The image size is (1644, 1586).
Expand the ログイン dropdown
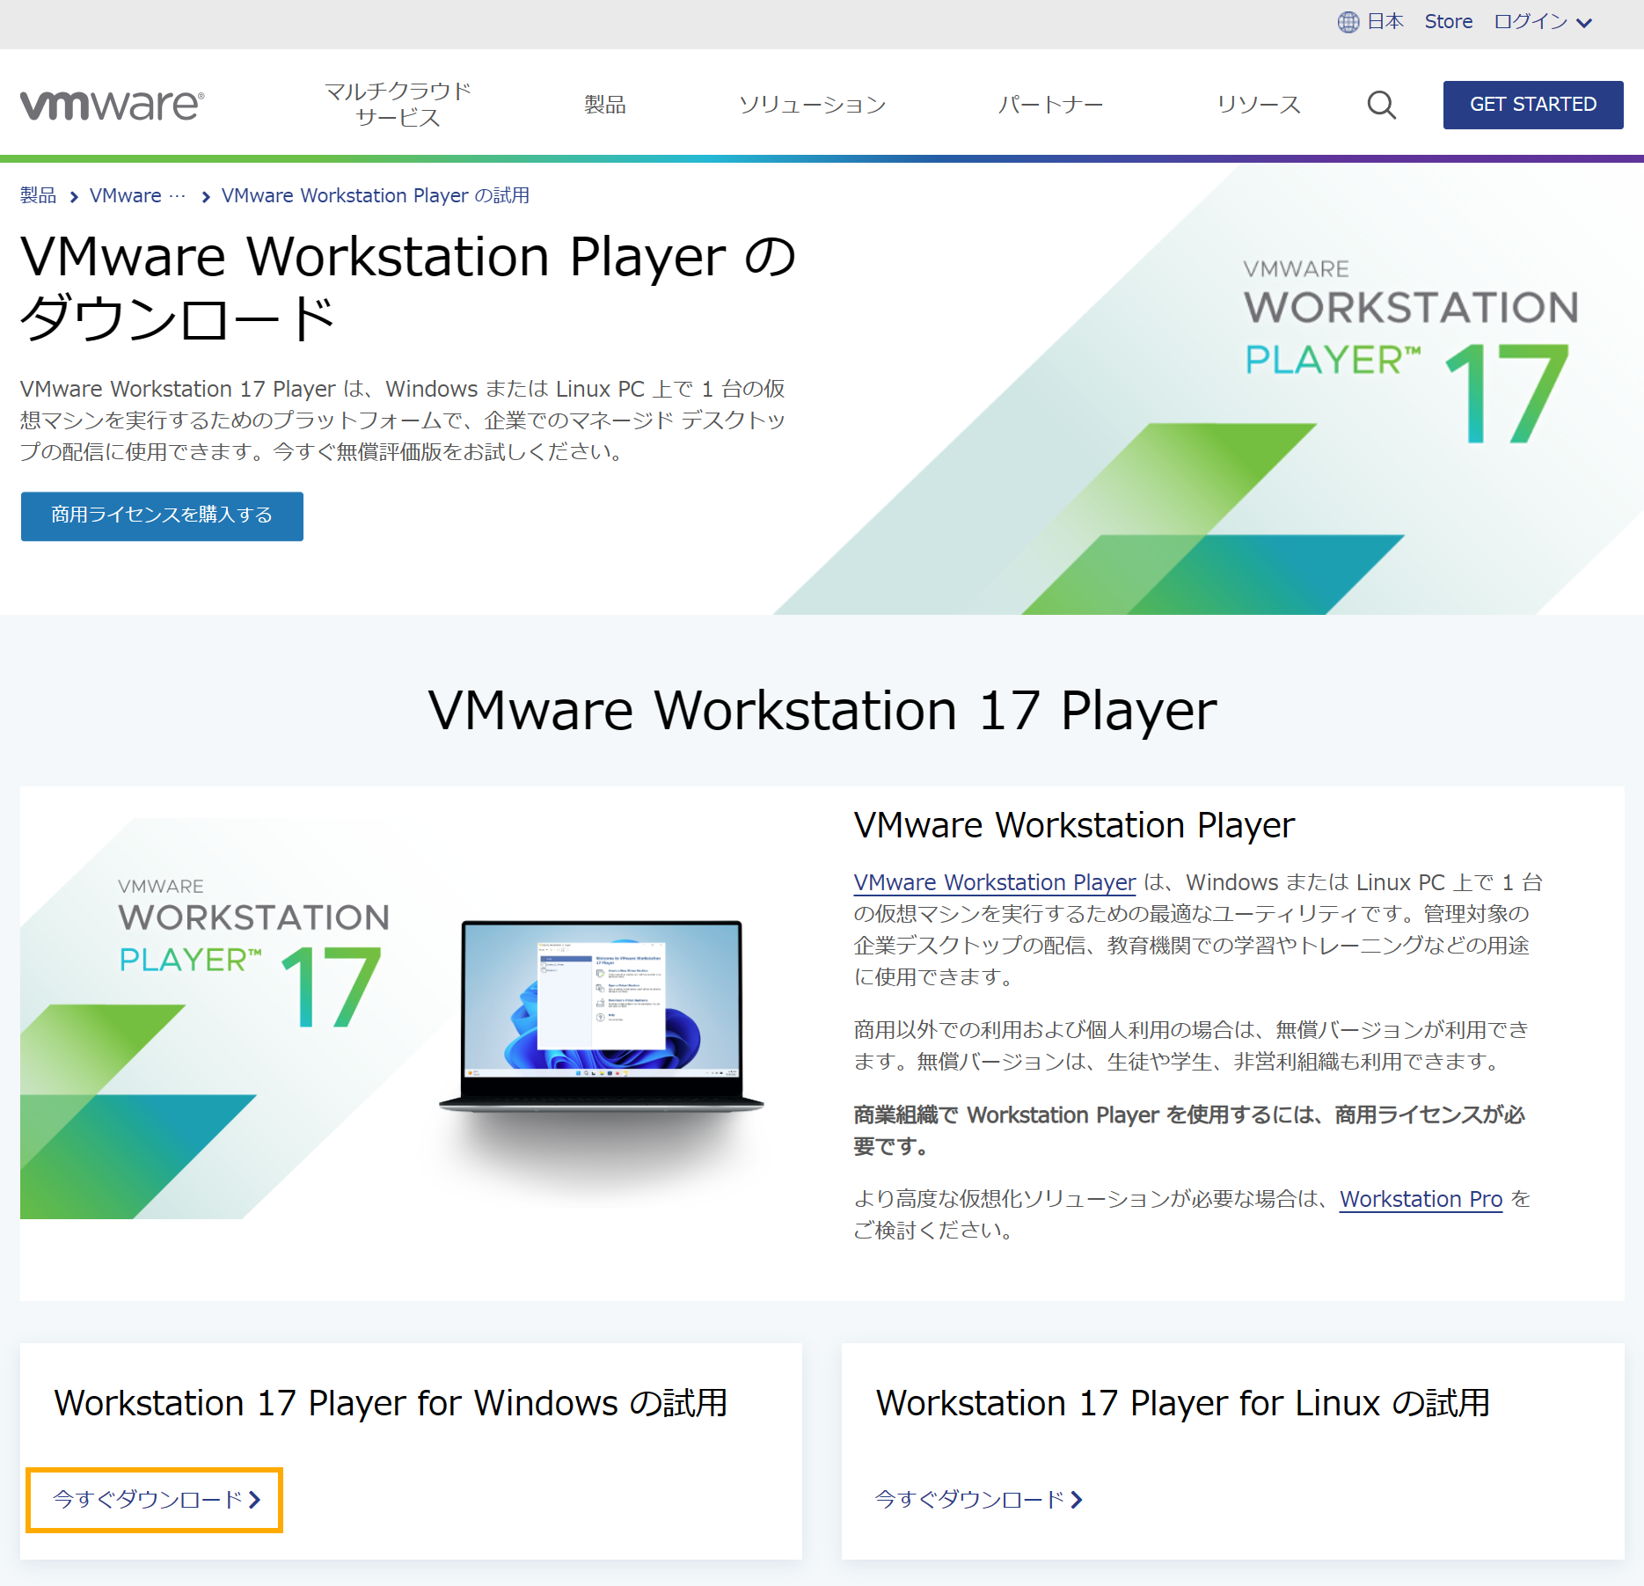click(x=1543, y=22)
